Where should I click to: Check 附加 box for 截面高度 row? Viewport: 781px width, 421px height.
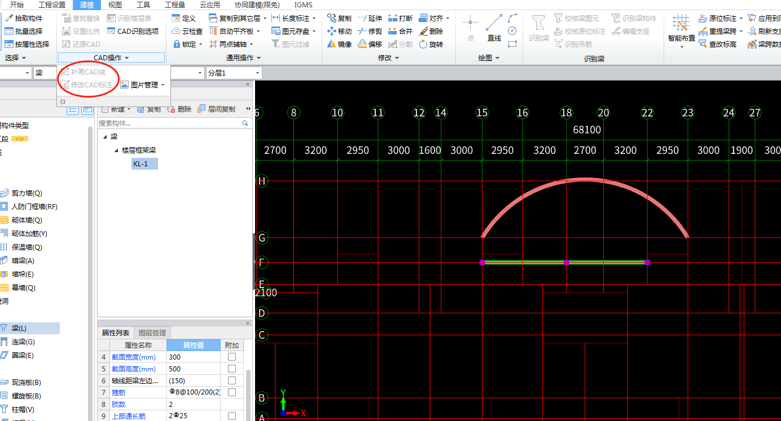pos(232,369)
